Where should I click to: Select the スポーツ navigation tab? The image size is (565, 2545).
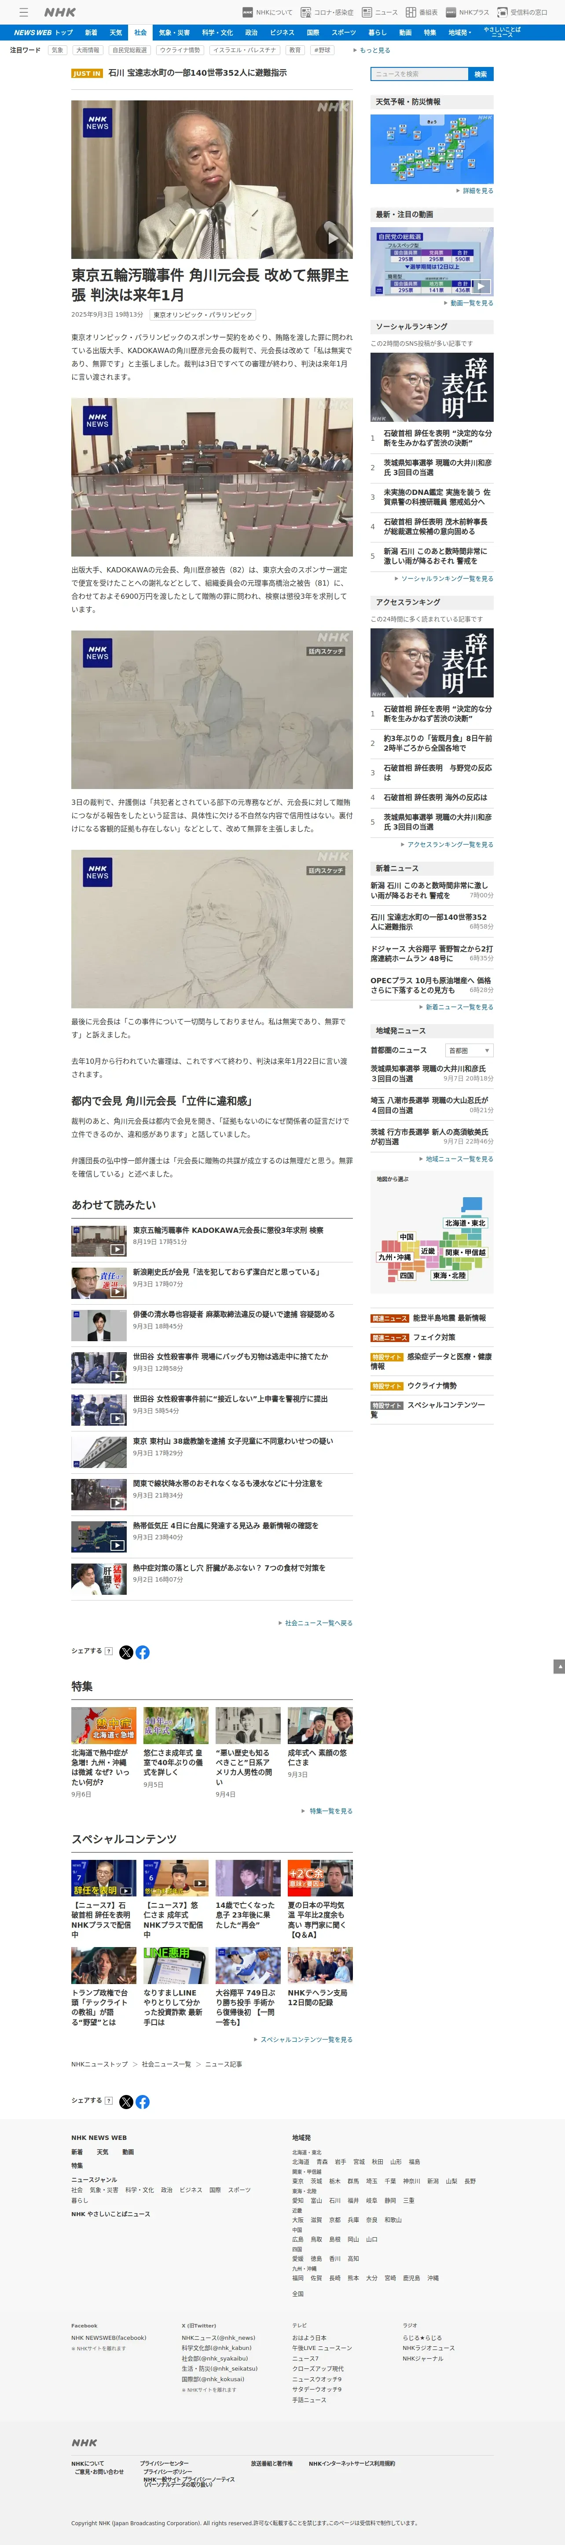pos(343,33)
